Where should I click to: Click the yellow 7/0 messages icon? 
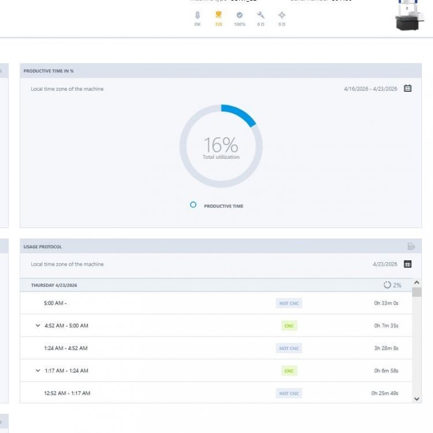pyautogui.click(x=218, y=16)
